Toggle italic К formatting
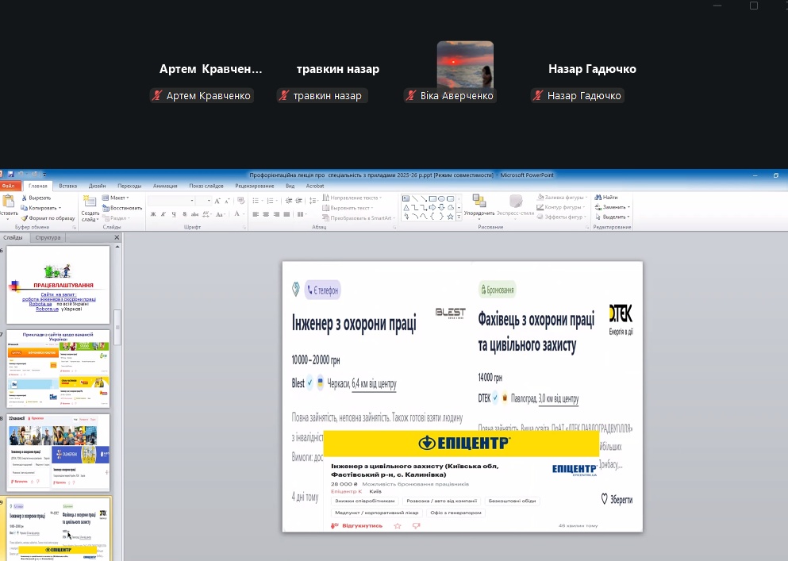The width and height of the screenshot is (788, 561). 163,214
